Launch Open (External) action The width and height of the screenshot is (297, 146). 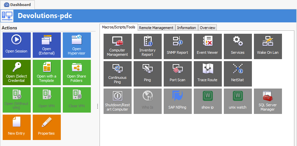tap(46, 44)
